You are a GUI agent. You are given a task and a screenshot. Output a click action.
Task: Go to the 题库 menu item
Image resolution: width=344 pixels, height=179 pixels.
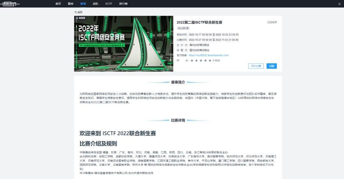point(71,4)
